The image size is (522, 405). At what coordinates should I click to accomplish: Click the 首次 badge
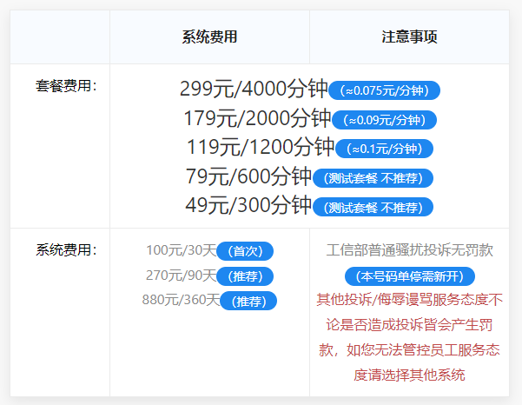(245, 251)
